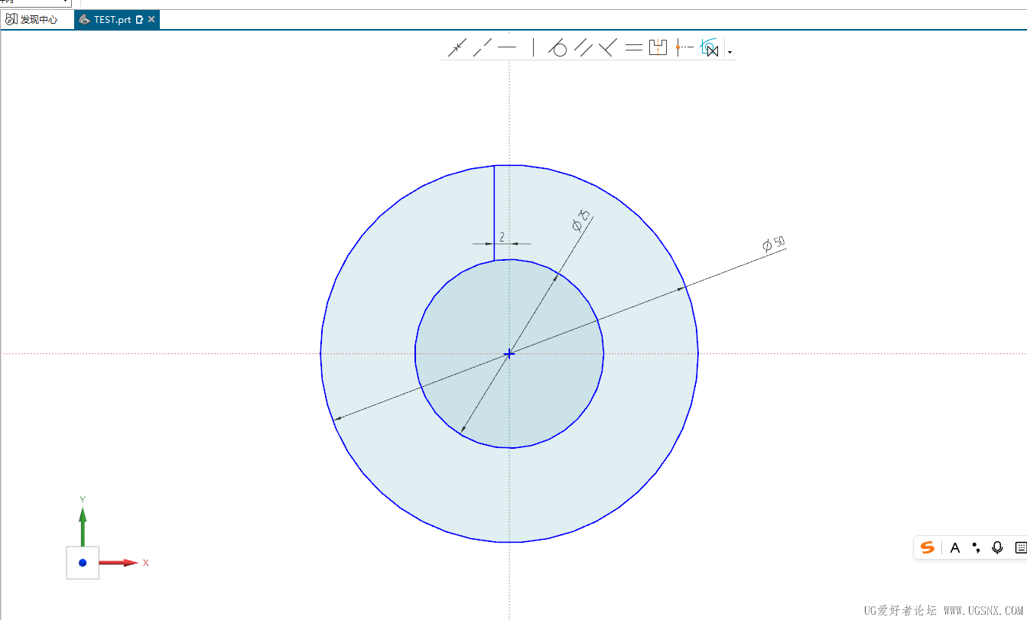1027x620 pixels.
Task: Select the Equal Length constraint icon
Action: coord(633,48)
